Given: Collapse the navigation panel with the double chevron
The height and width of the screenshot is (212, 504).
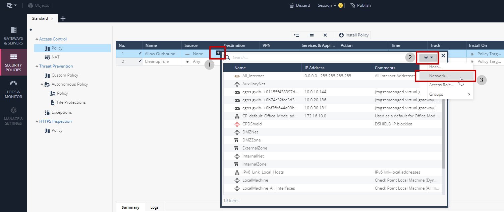Looking at the screenshot, I should [31, 29].
